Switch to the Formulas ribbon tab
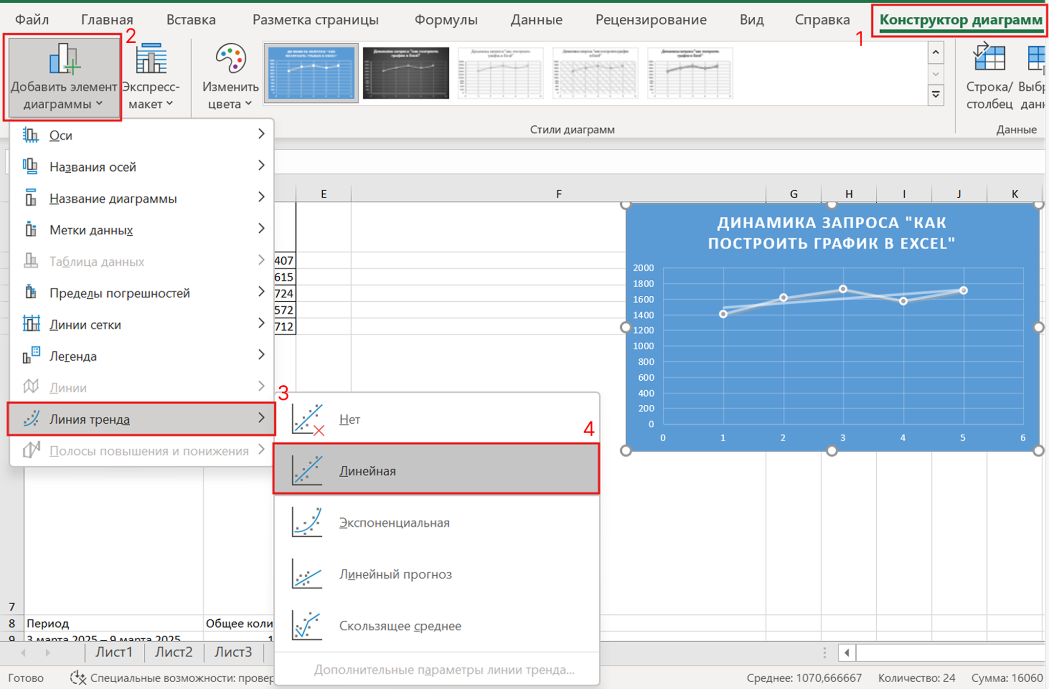The image size is (1049, 689). 446,20
